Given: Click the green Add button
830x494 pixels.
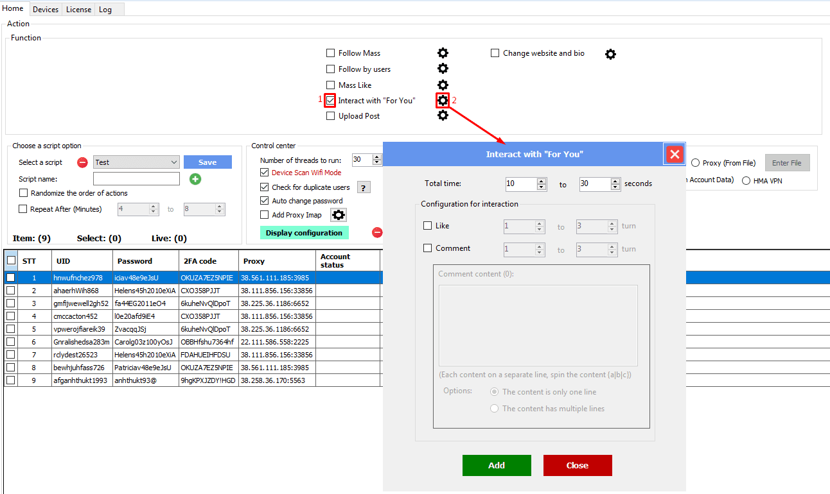Looking at the screenshot, I should (497, 465).
